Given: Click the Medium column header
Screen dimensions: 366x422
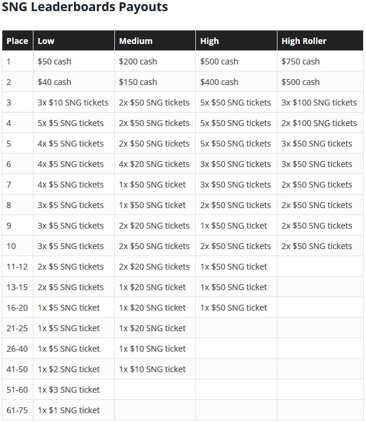Looking at the screenshot, I should [x=155, y=41].
